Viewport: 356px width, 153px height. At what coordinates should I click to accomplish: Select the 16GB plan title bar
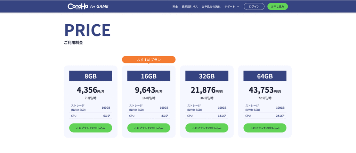tap(148, 76)
